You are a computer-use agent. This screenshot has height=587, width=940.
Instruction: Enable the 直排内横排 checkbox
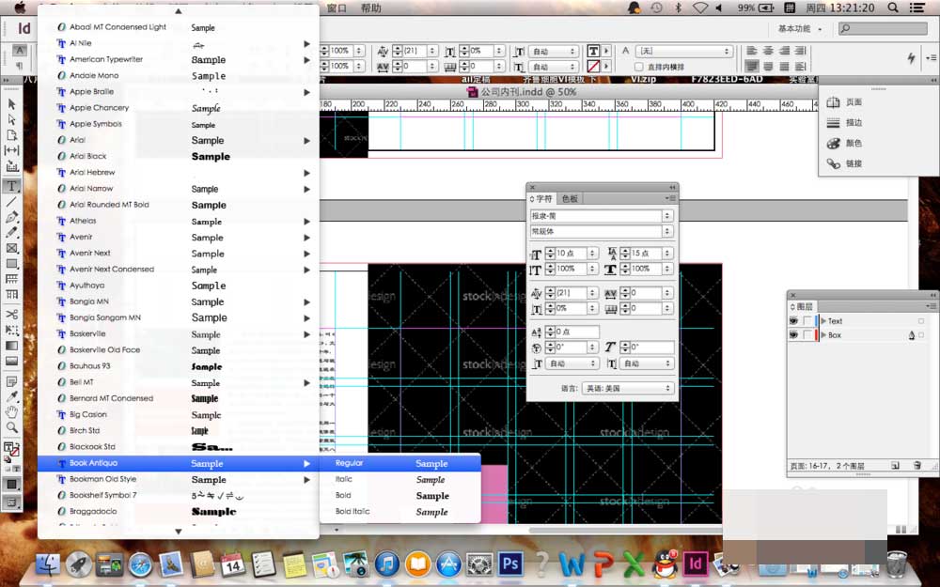[x=640, y=68]
